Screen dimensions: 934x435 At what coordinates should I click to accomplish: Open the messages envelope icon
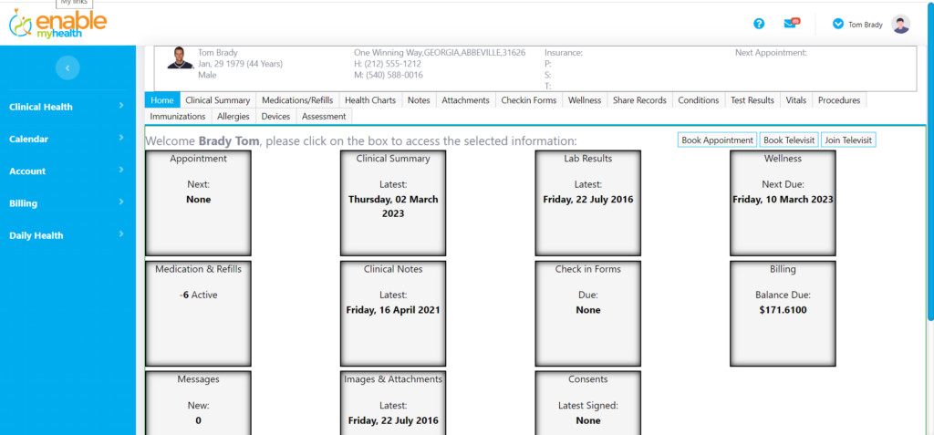790,24
